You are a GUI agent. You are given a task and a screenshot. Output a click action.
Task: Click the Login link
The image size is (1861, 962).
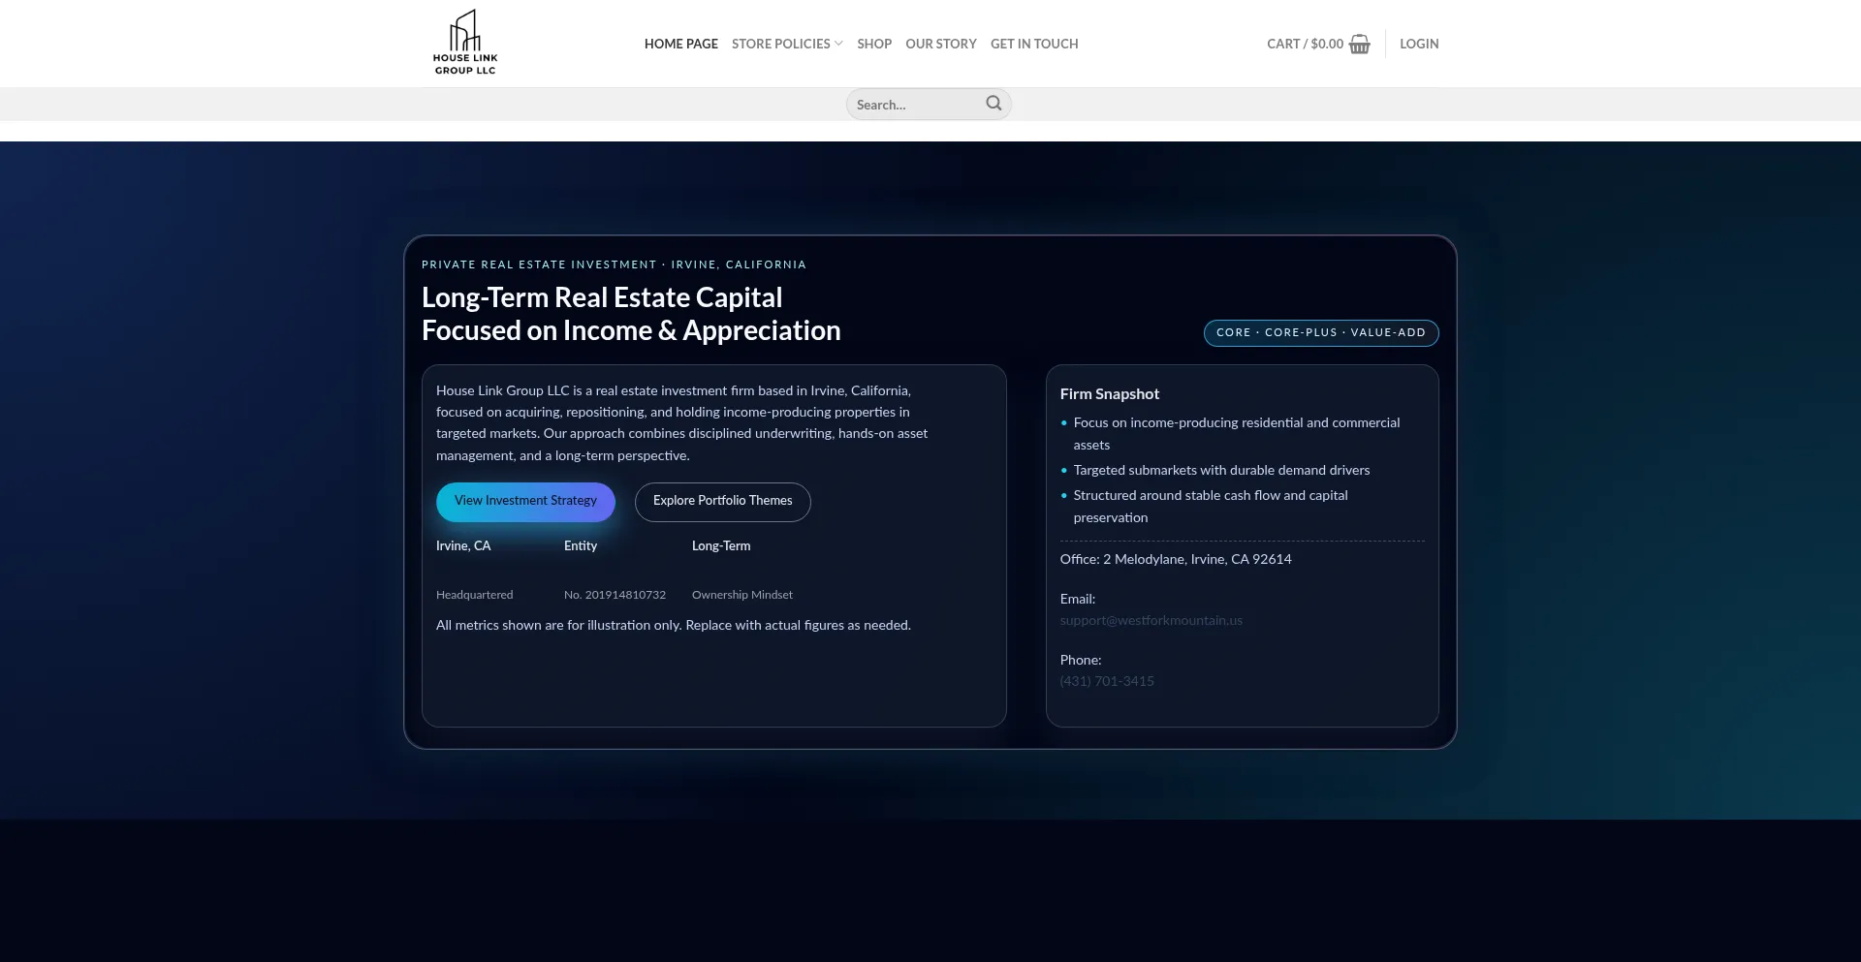pos(1418,44)
